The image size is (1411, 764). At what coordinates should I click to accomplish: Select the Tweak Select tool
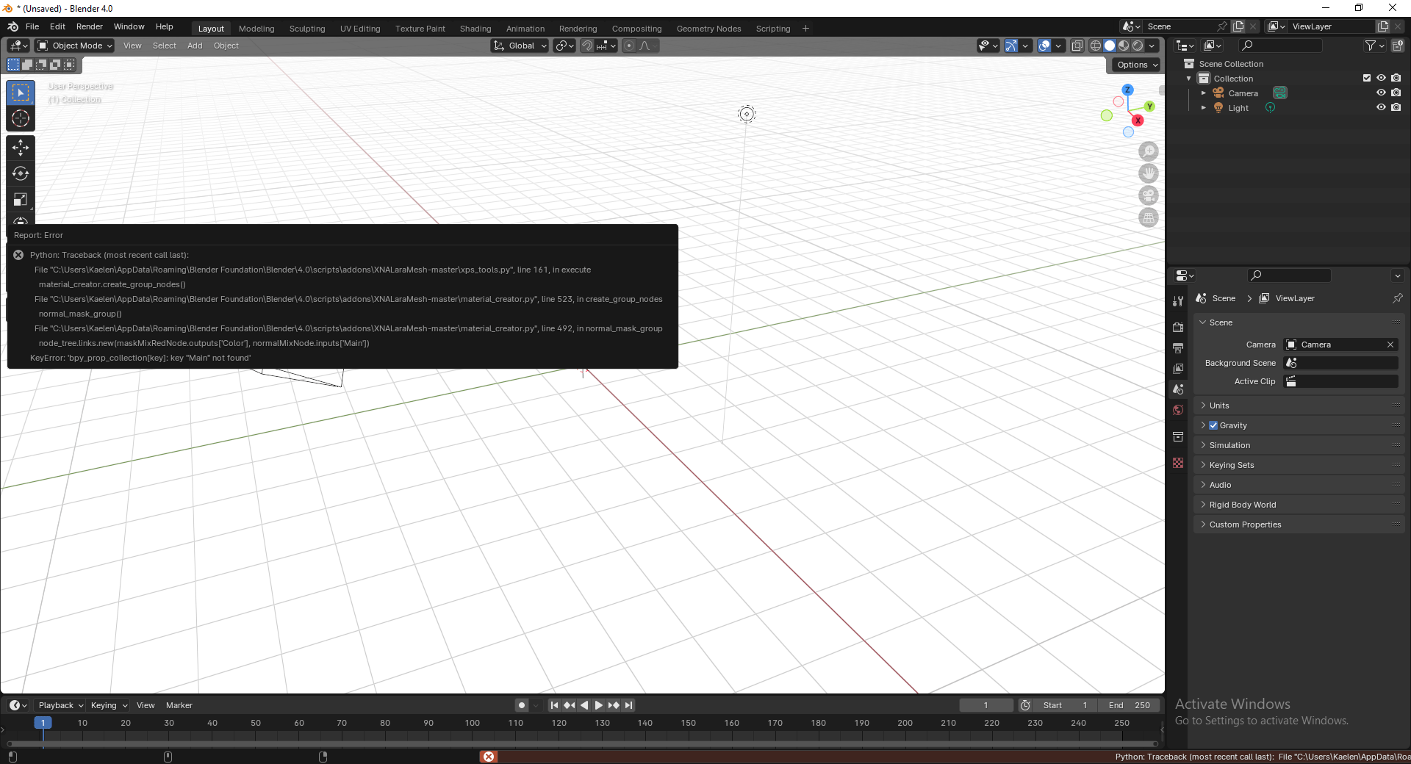20,92
